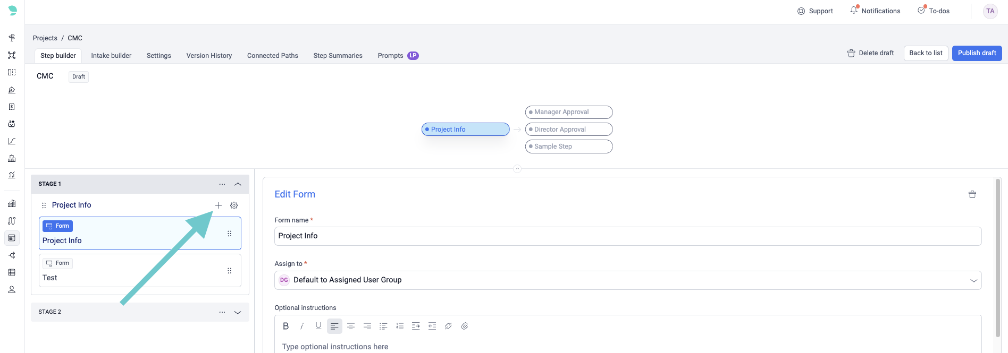
Task: Switch to the Intake builder tab
Action: point(111,56)
